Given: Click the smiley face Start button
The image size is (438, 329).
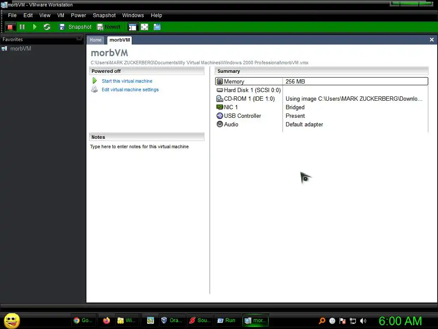Looking at the screenshot, I should coord(12,320).
